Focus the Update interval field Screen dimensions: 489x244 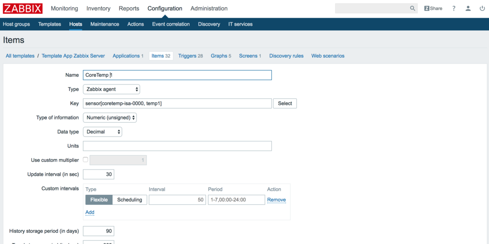[x=98, y=174]
